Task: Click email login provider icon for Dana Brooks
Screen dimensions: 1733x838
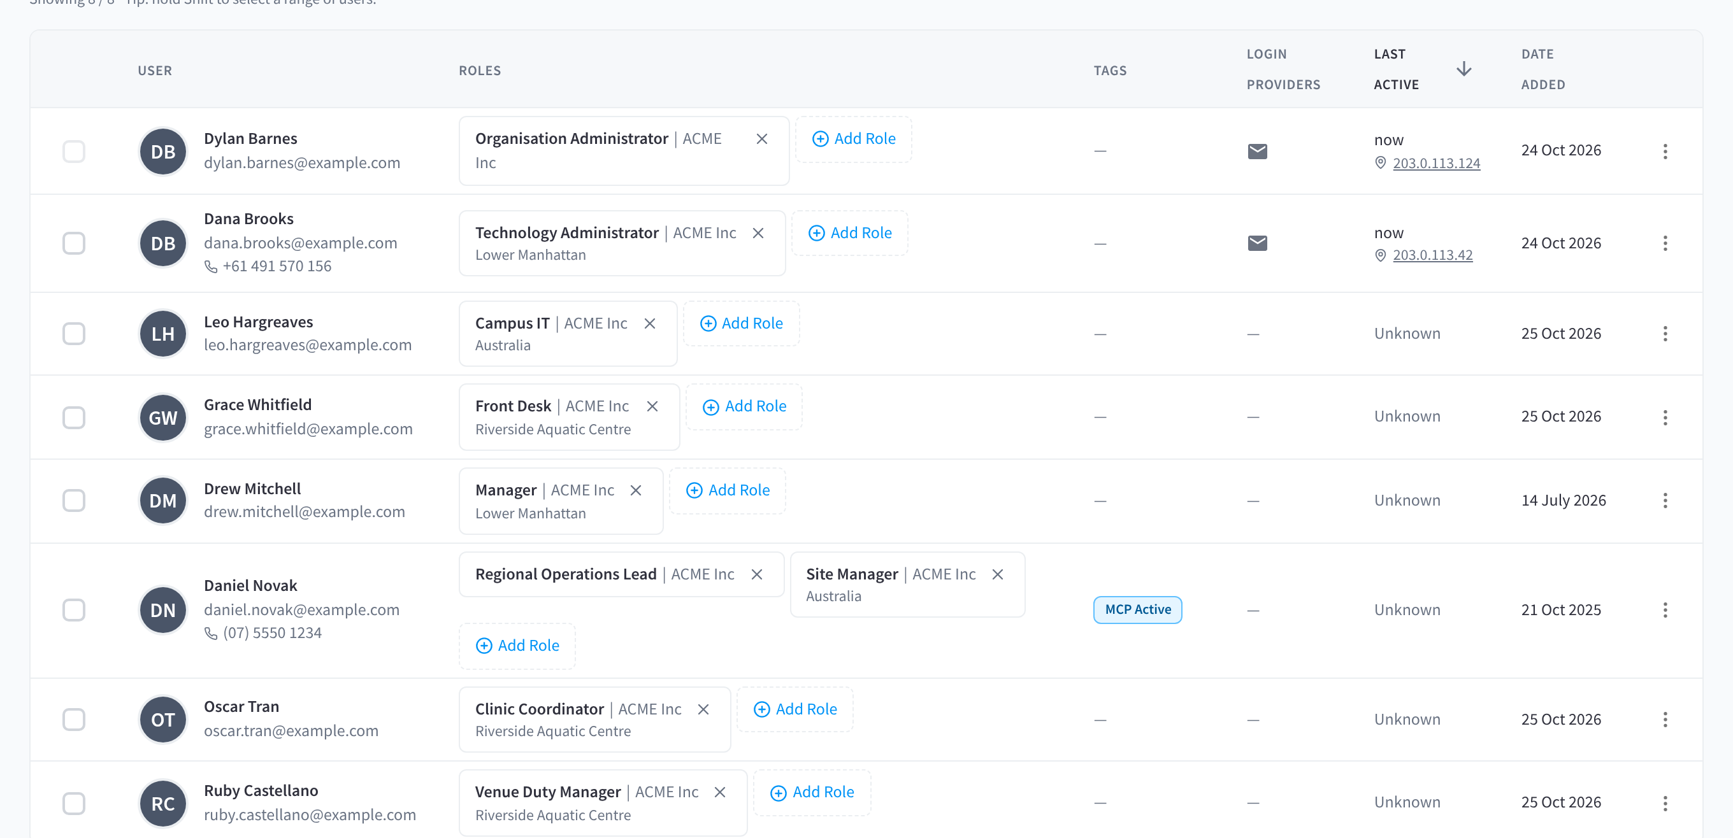Action: coord(1256,243)
